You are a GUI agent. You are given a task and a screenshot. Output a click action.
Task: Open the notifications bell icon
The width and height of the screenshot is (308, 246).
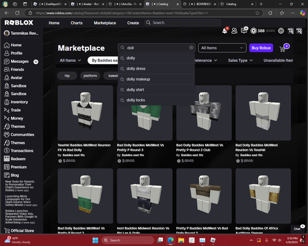(x=225, y=31)
